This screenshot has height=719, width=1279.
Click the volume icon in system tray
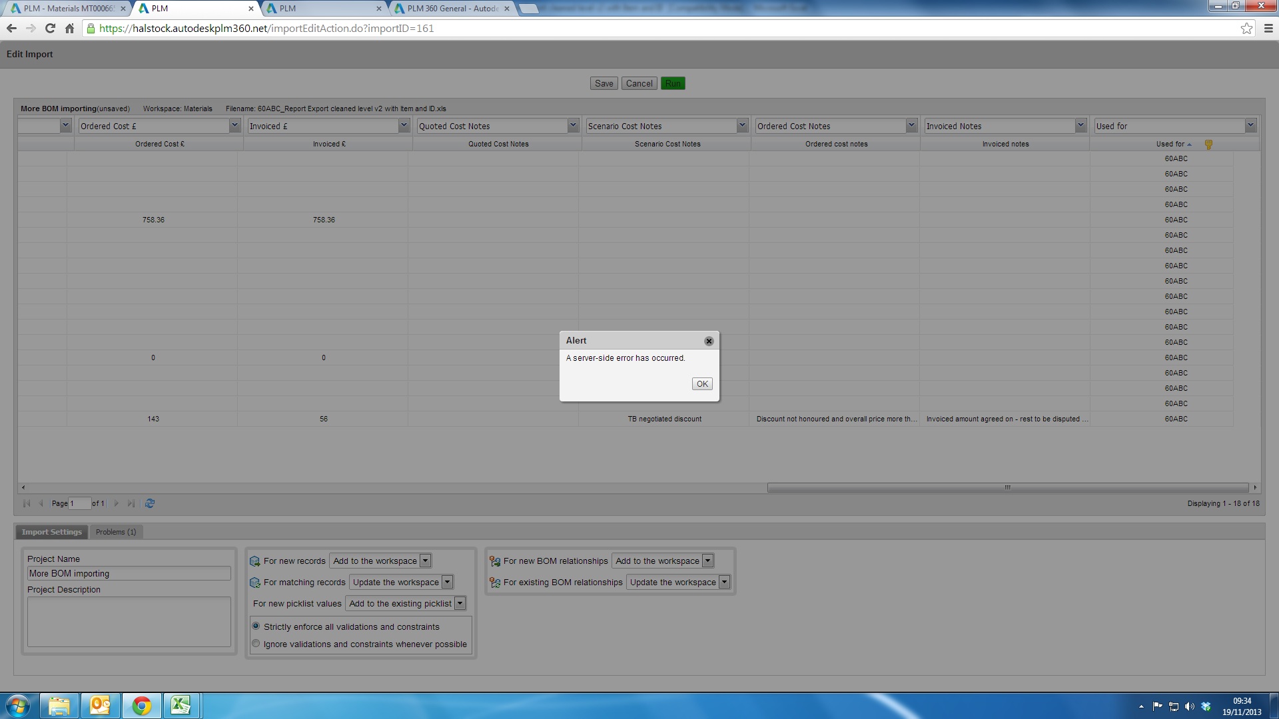[x=1190, y=706]
